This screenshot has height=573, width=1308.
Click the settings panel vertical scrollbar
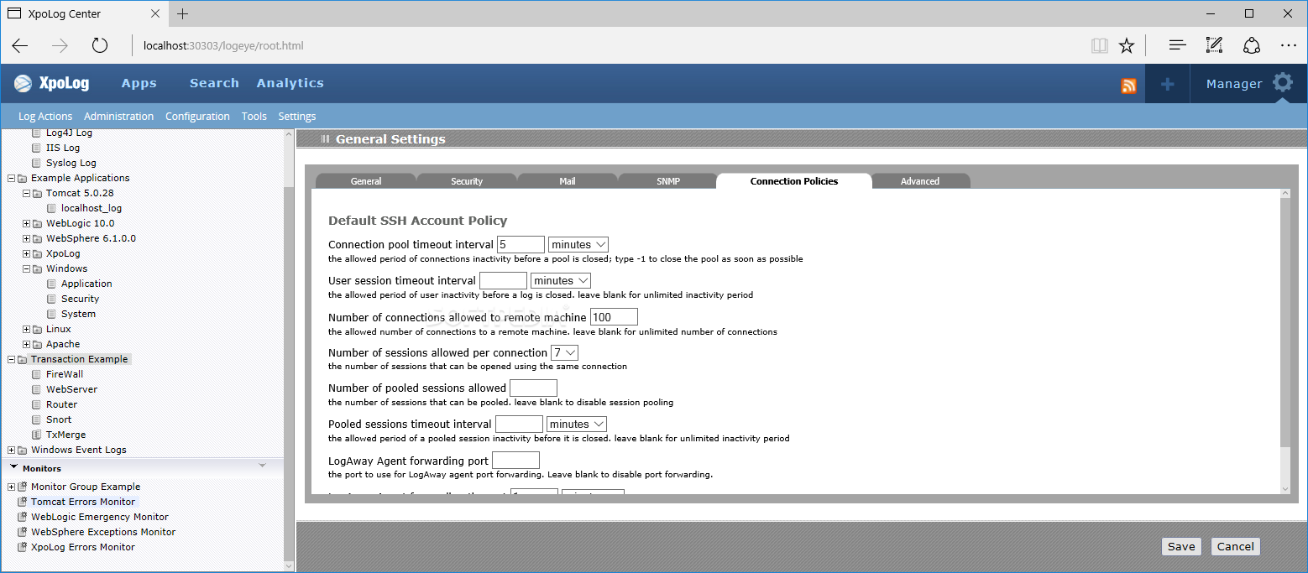pos(1284,341)
